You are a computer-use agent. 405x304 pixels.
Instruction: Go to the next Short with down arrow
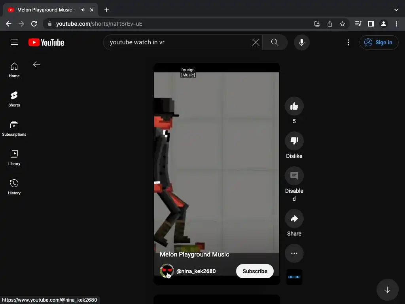(387, 290)
